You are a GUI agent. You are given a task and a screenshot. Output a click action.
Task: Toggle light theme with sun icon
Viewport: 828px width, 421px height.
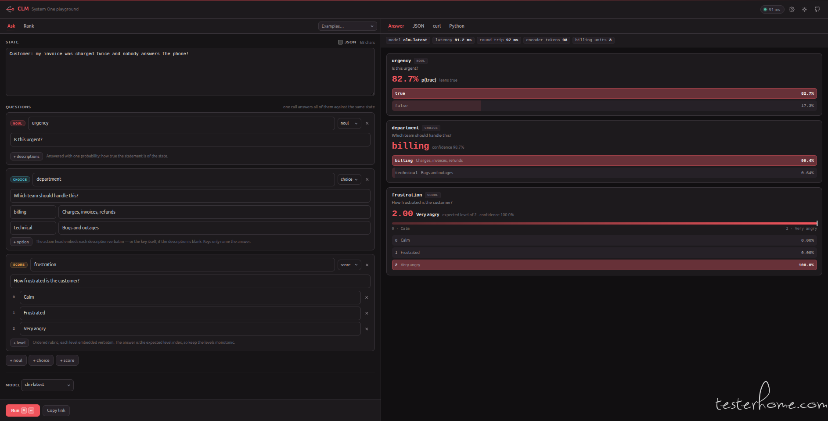tap(804, 9)
